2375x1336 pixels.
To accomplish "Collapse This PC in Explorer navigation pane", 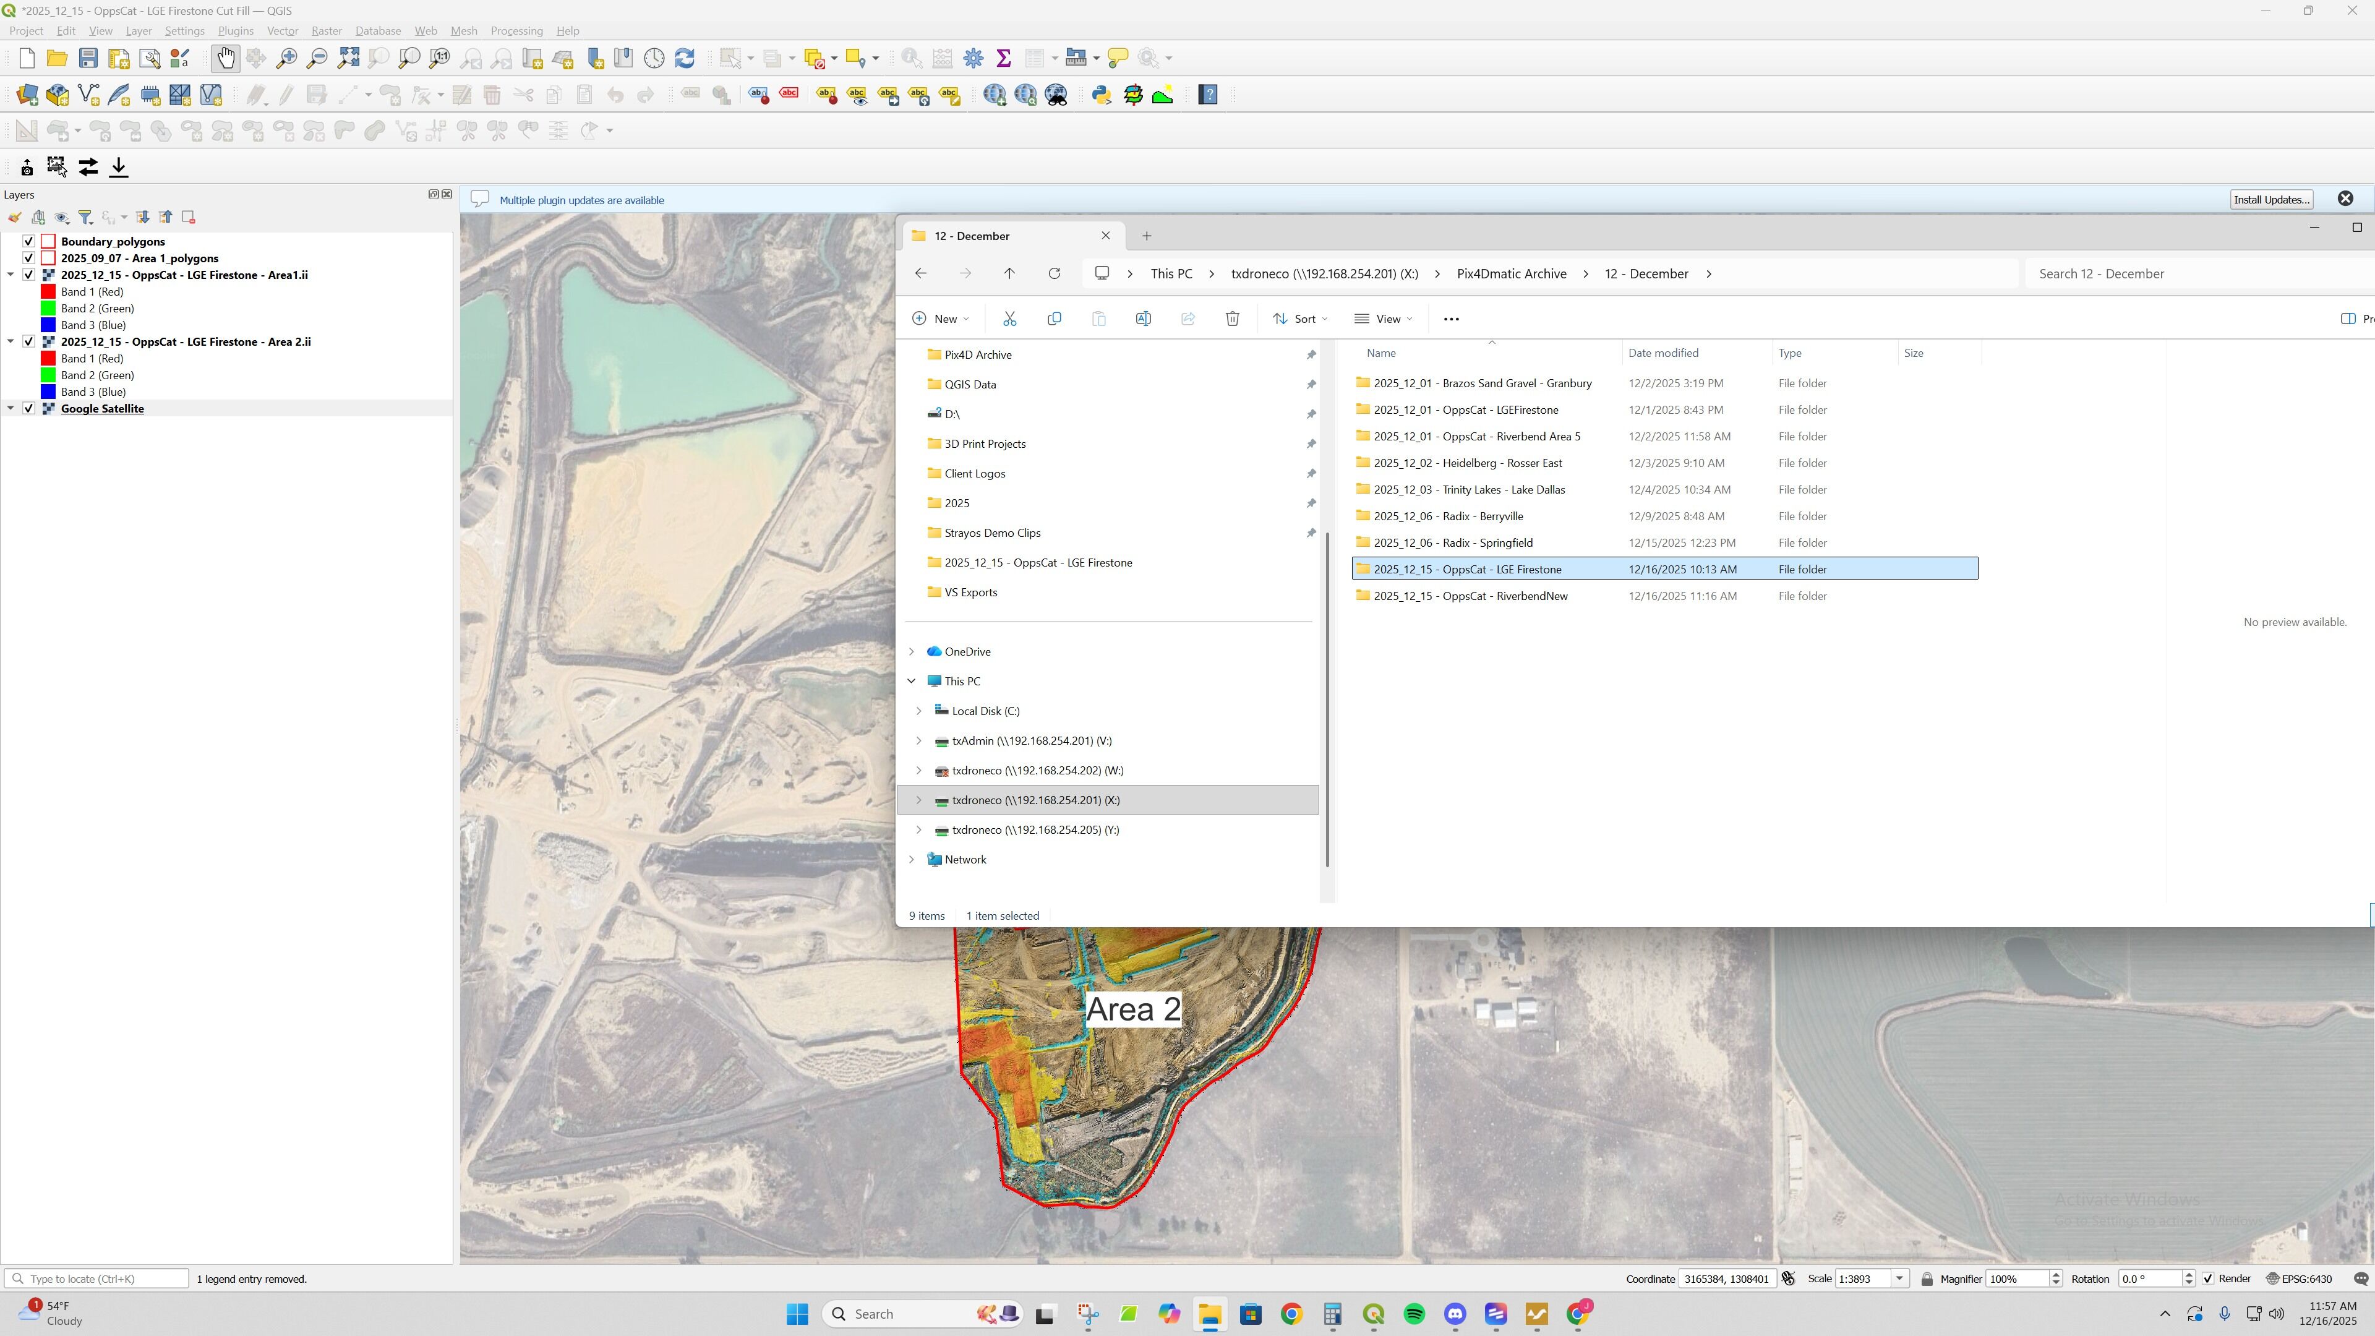I will coord(912,682).
